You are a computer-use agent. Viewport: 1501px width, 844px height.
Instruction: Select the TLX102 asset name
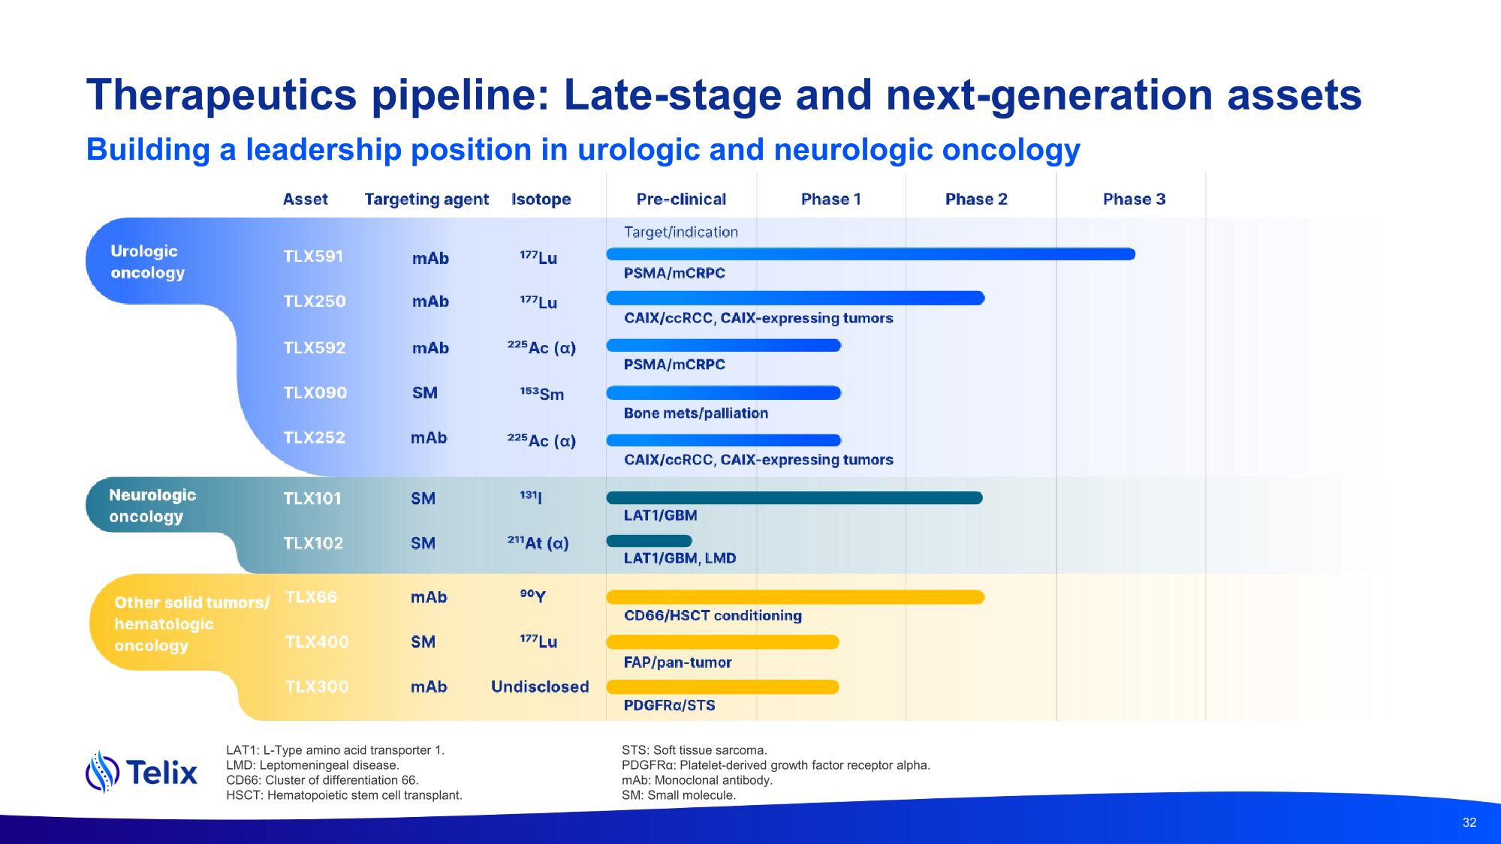pyautogui.click(x=312, y=543)
